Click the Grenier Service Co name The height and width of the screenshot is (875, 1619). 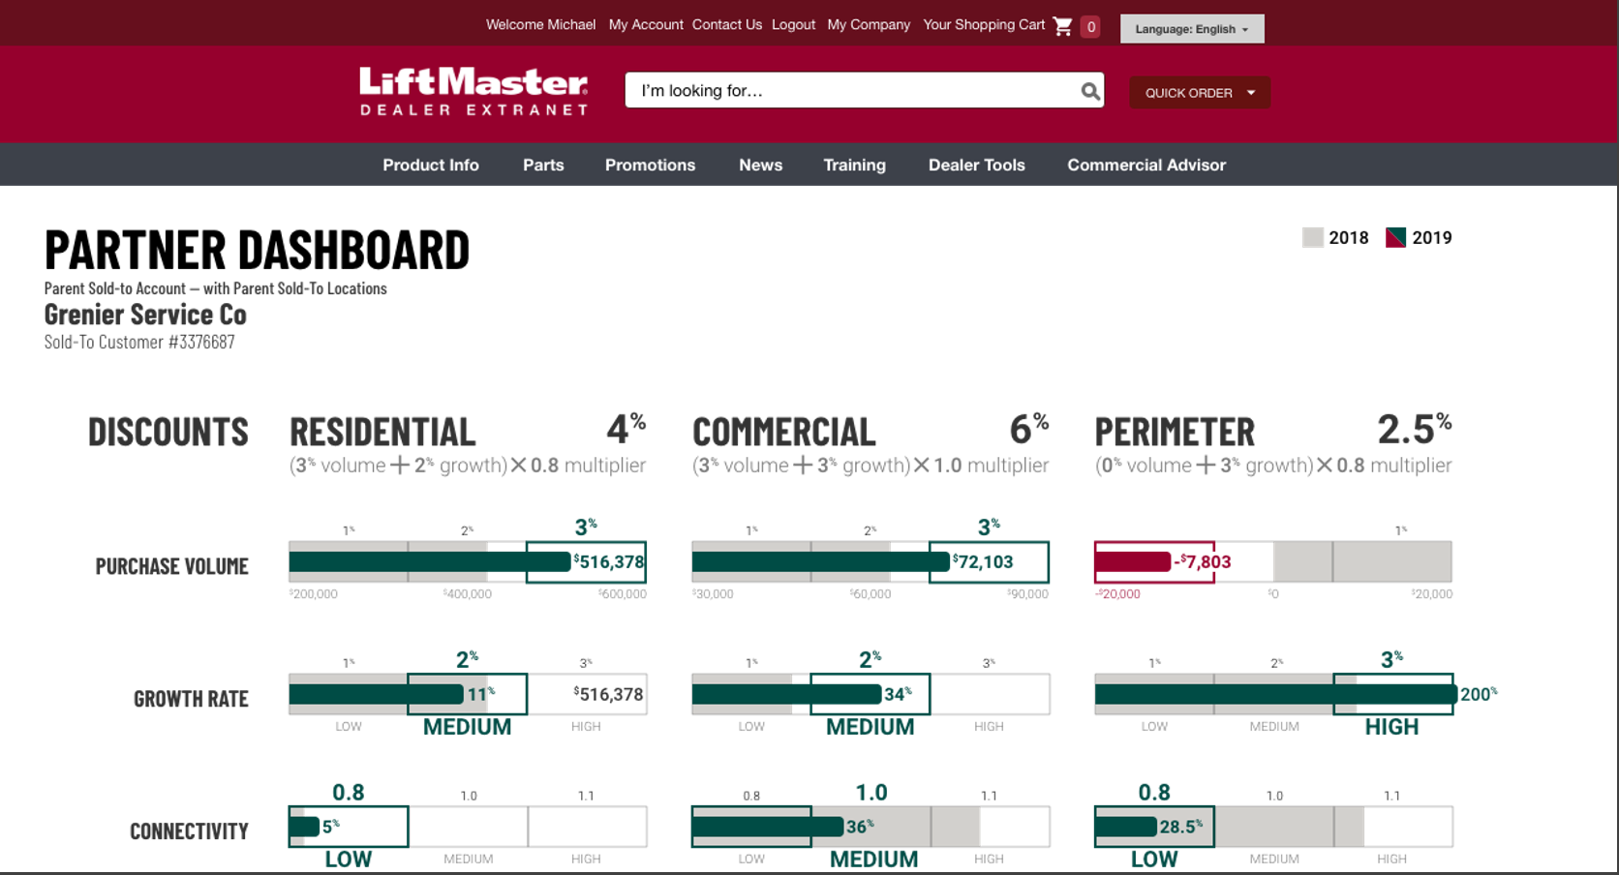pos(145,315)
